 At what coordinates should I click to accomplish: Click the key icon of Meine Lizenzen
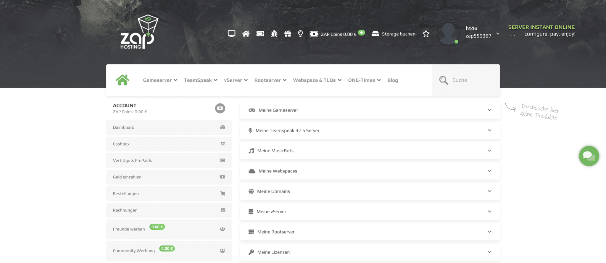(x=251, y=252)
